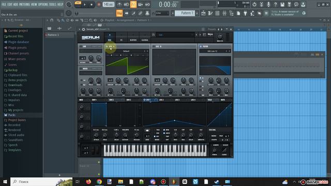This screenshot has width=331, height=186.
Task: Expand the Templates folder
Action: click(14, 150)
